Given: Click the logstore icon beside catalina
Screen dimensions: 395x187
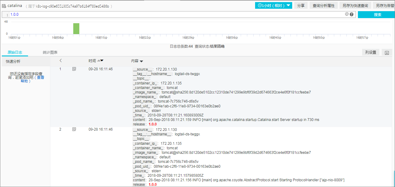Looking at the screenshot, I should point(4,6).
